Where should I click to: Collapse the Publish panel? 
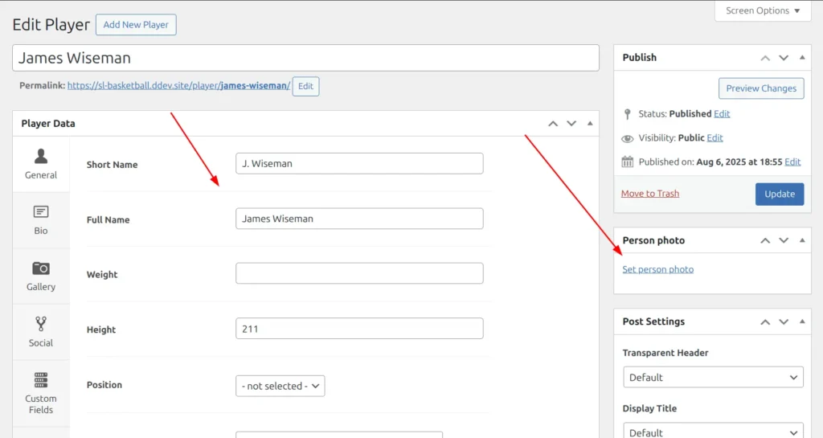(802, 57)
